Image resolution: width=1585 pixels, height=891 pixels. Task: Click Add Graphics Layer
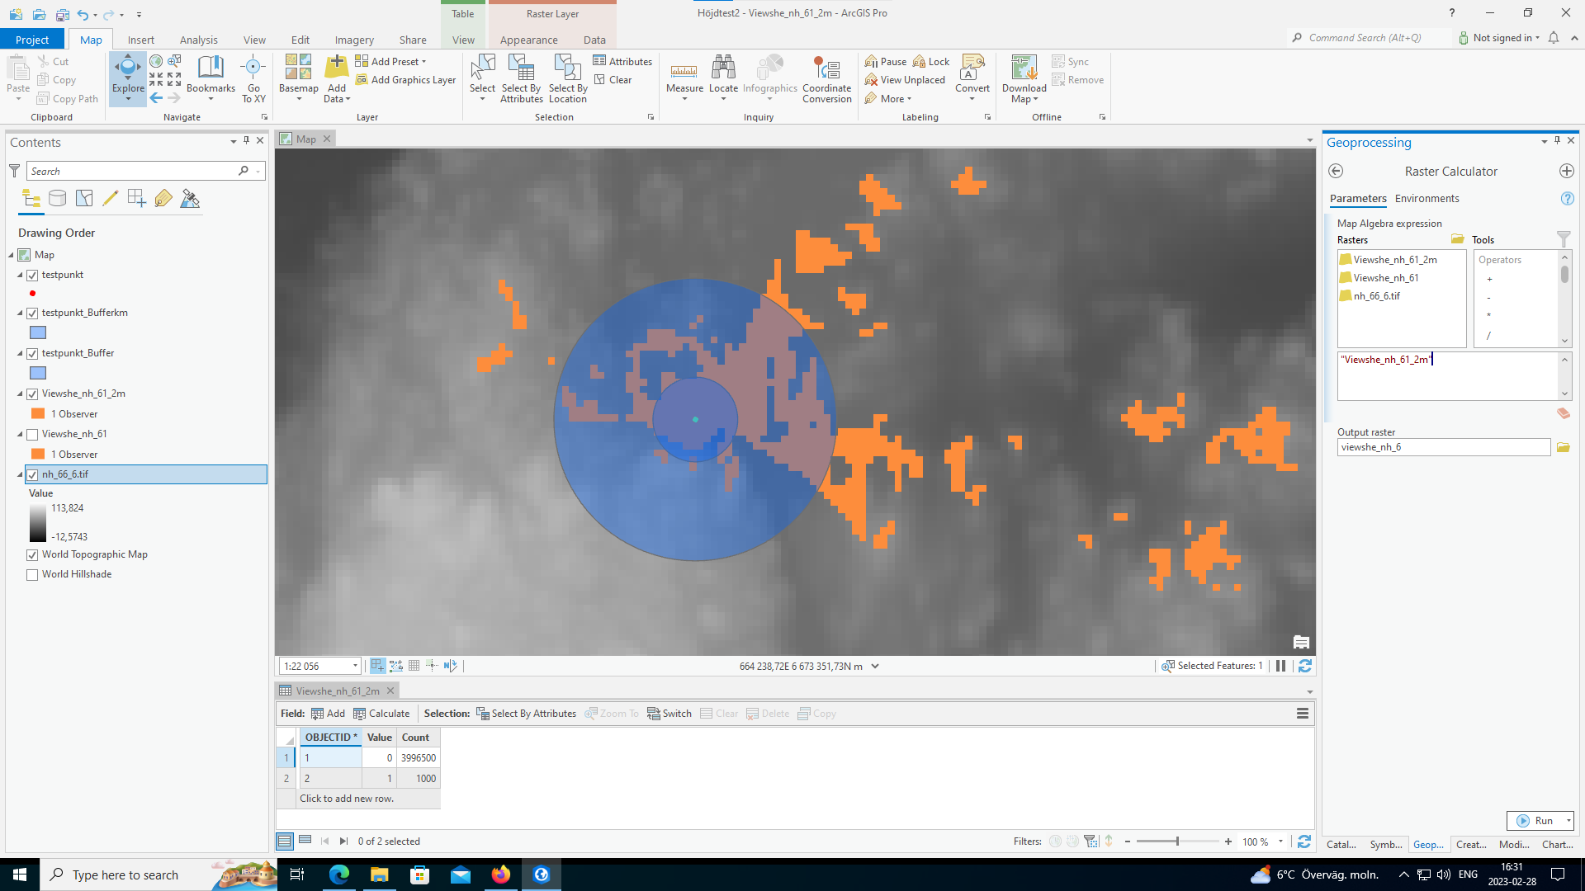coord(405,80)
